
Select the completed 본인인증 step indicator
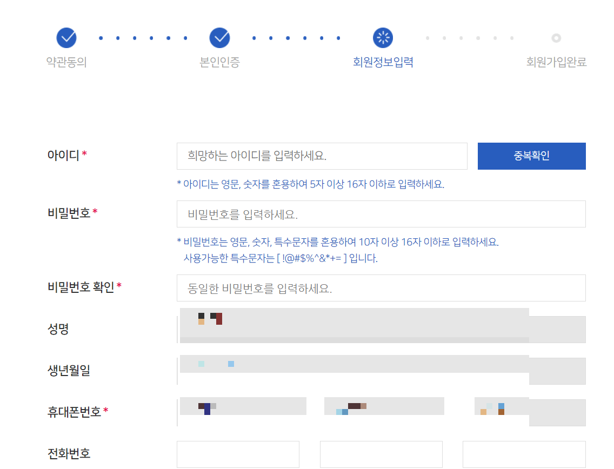(x=218, y=38)
